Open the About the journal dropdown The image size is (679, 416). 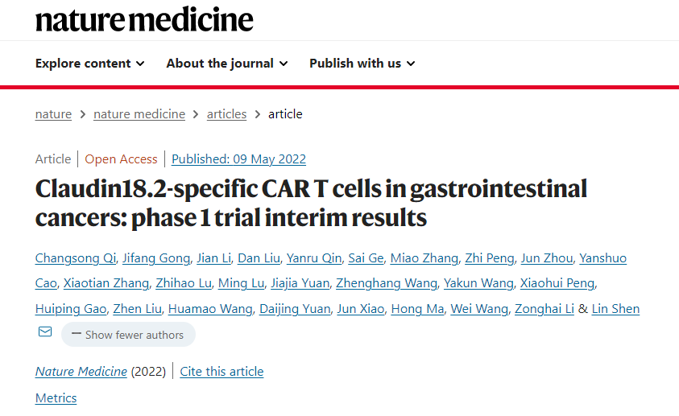(x=227, y=64)
